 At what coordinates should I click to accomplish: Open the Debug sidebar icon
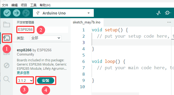click(7, 65)
